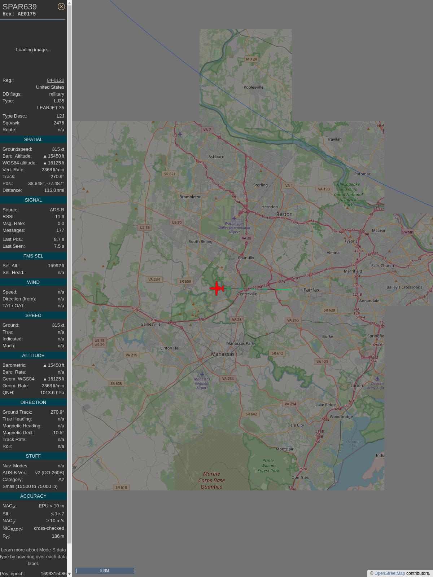Screen dimensions: 433x577
Task: Select the red aircraft icon on map
Action: coord(217,288)
